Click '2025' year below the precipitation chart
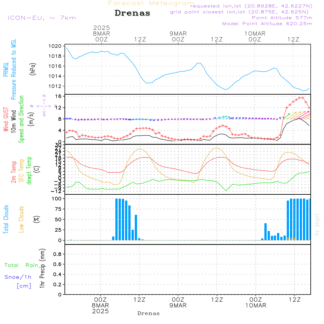The height and width of the screenshot is (324, 324). (100, 311)
